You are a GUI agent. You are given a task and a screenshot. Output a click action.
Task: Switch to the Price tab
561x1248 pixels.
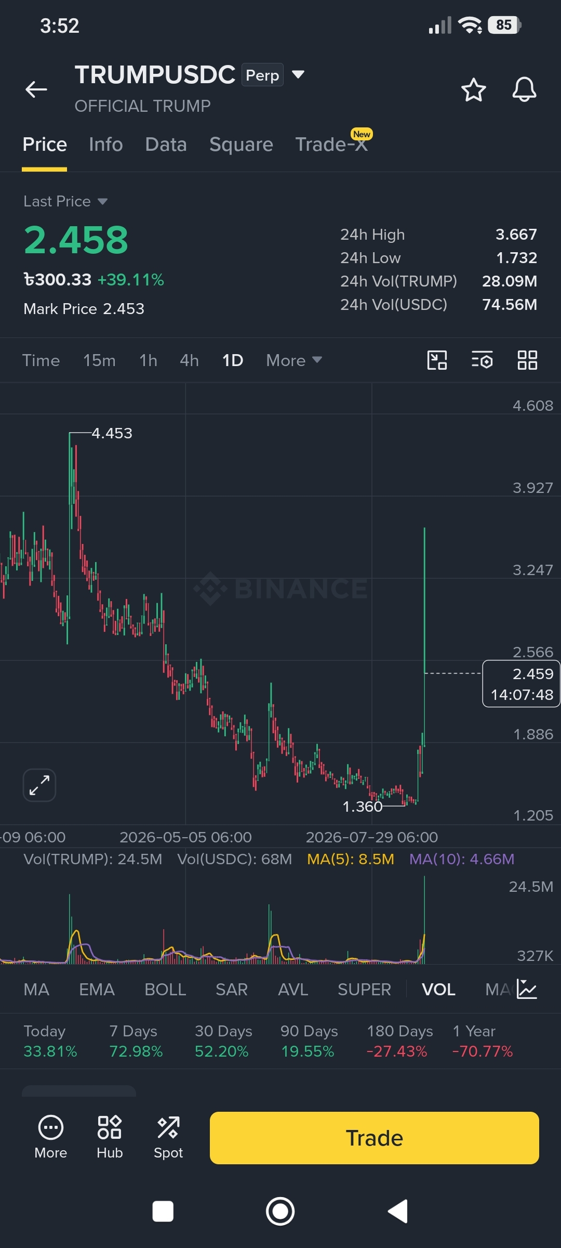point(45,145)
